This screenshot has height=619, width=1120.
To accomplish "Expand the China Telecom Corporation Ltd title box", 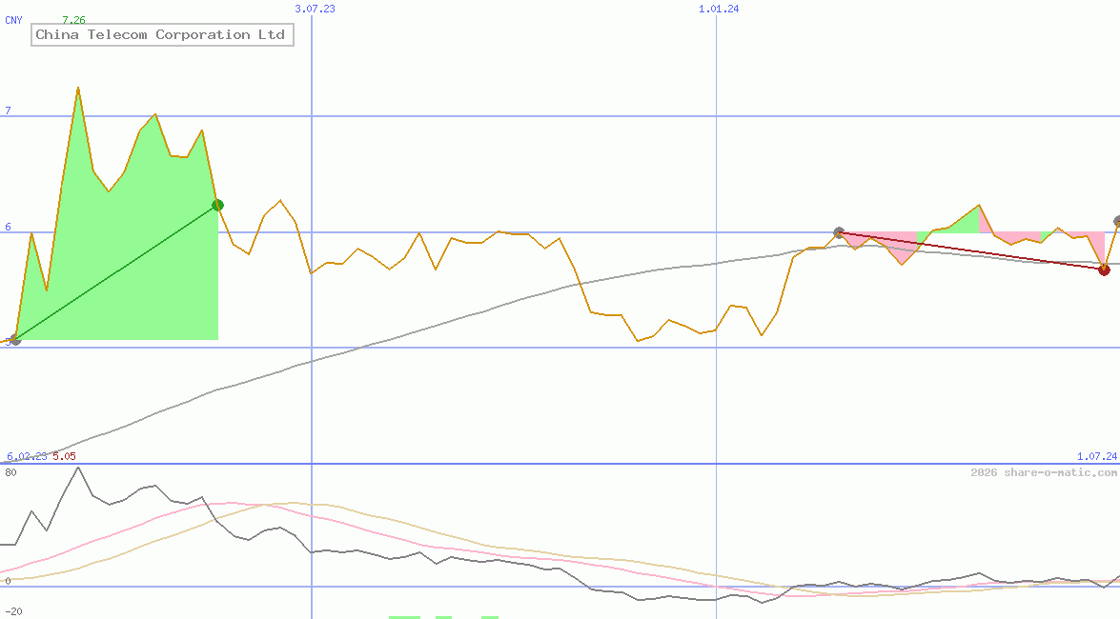I will coord(162,34).
